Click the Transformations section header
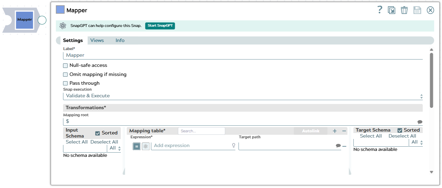The image size is (442, 188). point(243,108)
